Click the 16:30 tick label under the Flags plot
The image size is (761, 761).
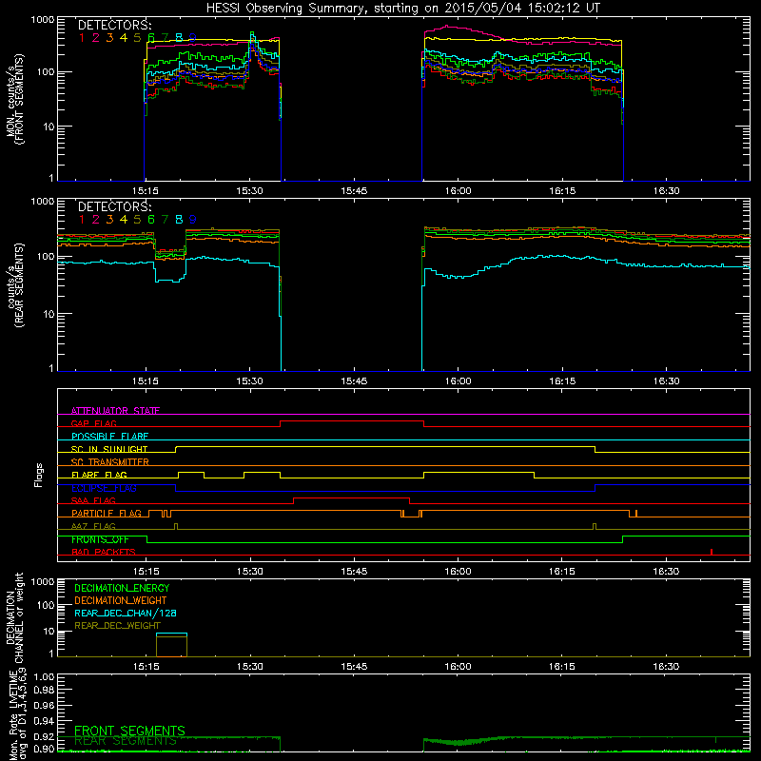(666, 572)
